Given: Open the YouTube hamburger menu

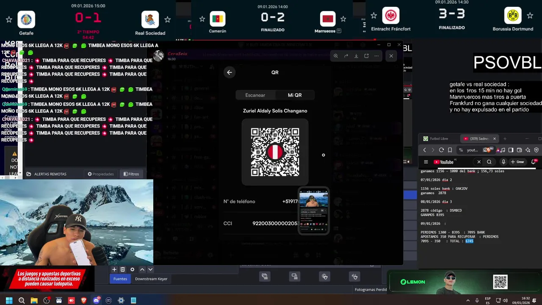Looking at the screenshot, I should 426,162.
